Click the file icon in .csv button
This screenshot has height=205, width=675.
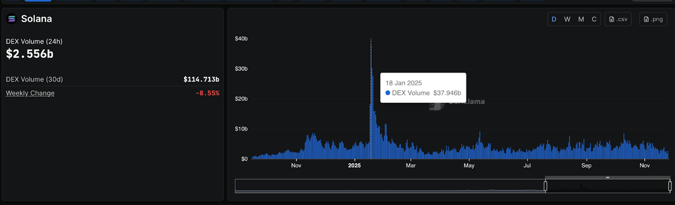612,19
